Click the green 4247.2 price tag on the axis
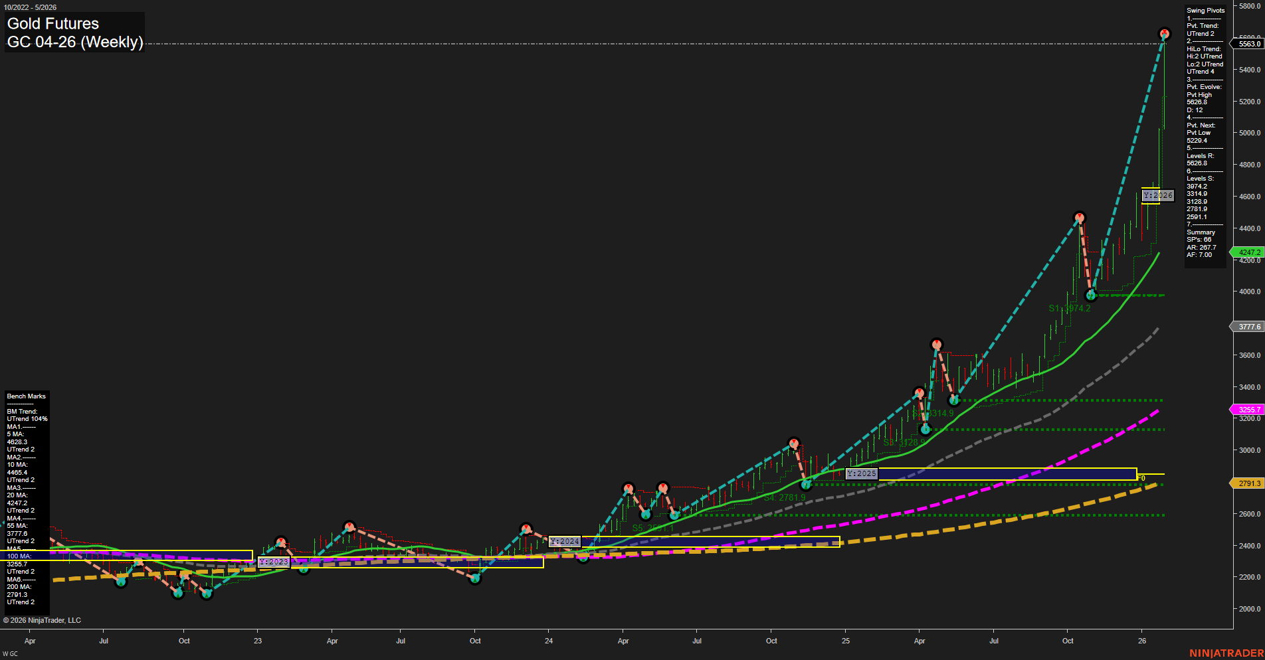 (x=1248, y=252)
